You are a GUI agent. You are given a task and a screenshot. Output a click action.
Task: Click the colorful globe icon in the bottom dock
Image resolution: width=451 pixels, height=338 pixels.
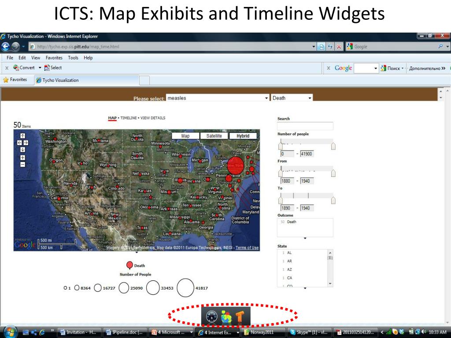pos(226,317)
